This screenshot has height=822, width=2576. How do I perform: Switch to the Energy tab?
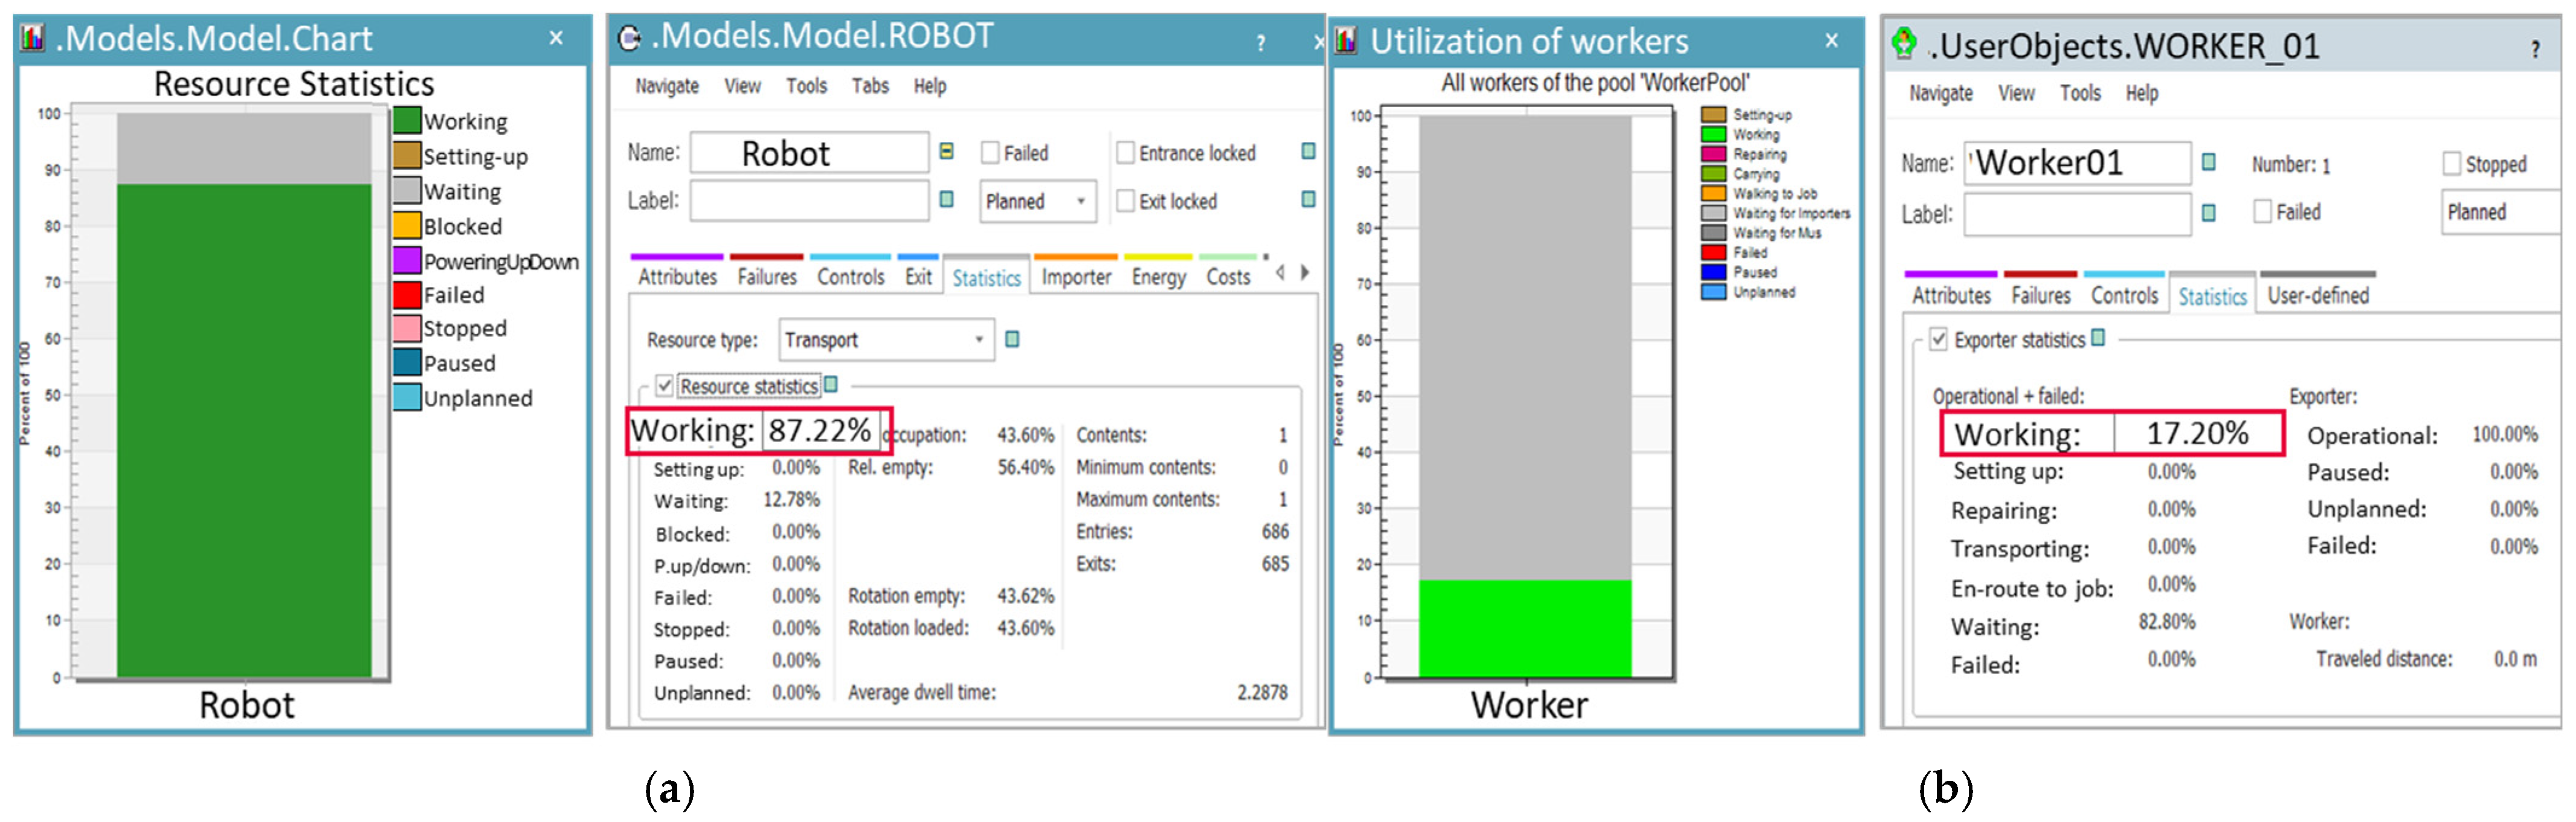click(x=1158, y=277)
